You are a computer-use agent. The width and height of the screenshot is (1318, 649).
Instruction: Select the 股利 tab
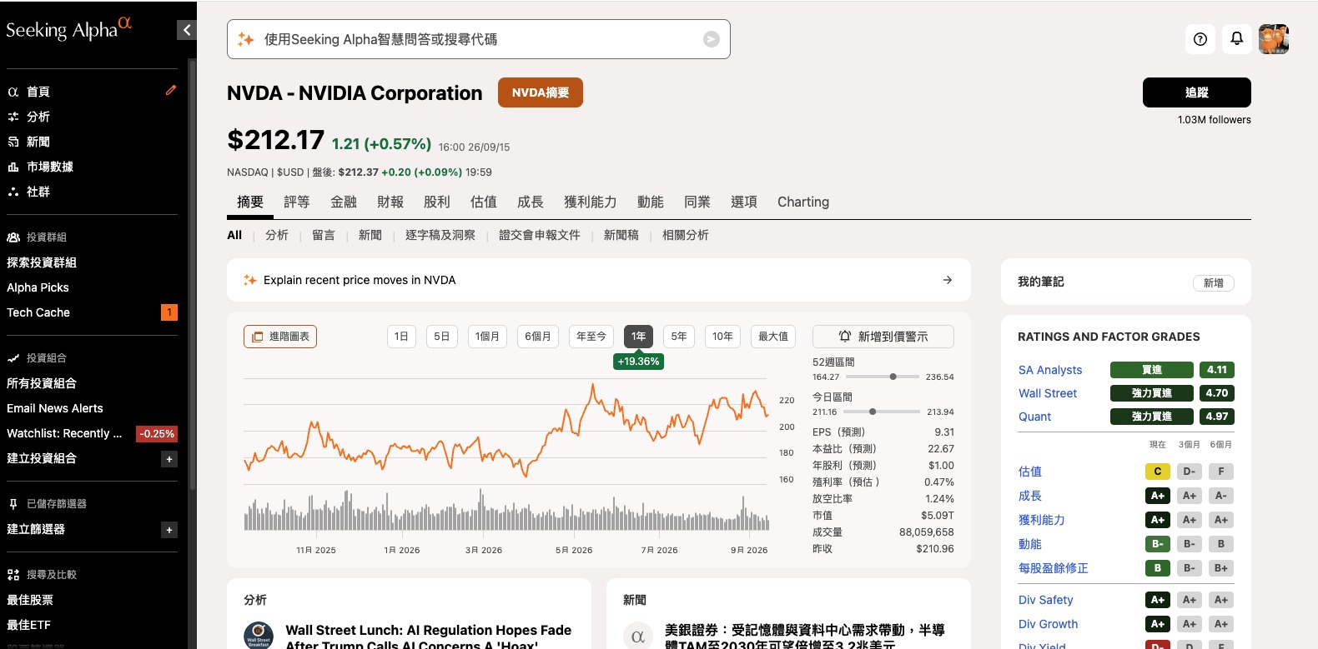coord(437,202)
